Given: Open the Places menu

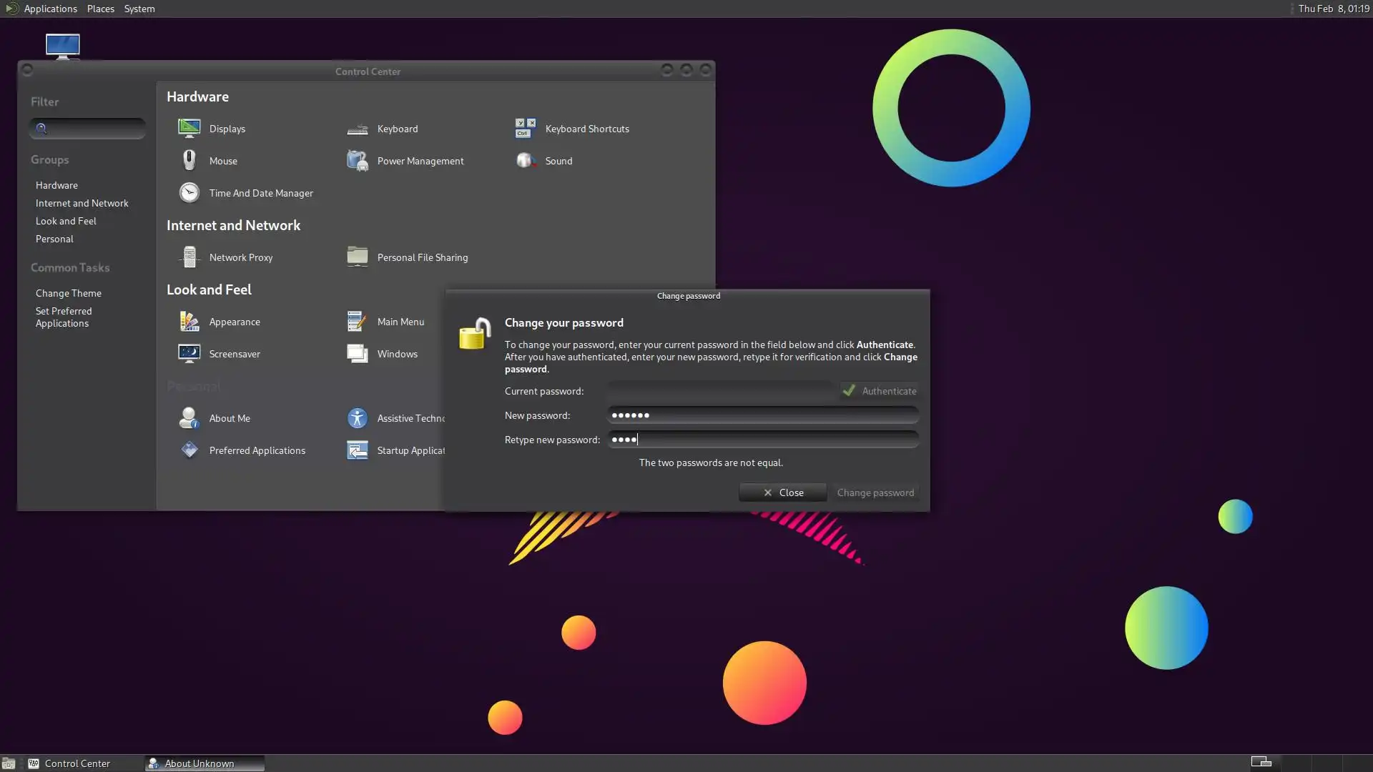Looking at the screenshot, I should tap(100, 9).
